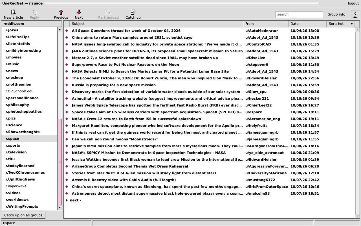Click the pink group list scrollbar thumb
361x226 pixels.
[60, 162]
